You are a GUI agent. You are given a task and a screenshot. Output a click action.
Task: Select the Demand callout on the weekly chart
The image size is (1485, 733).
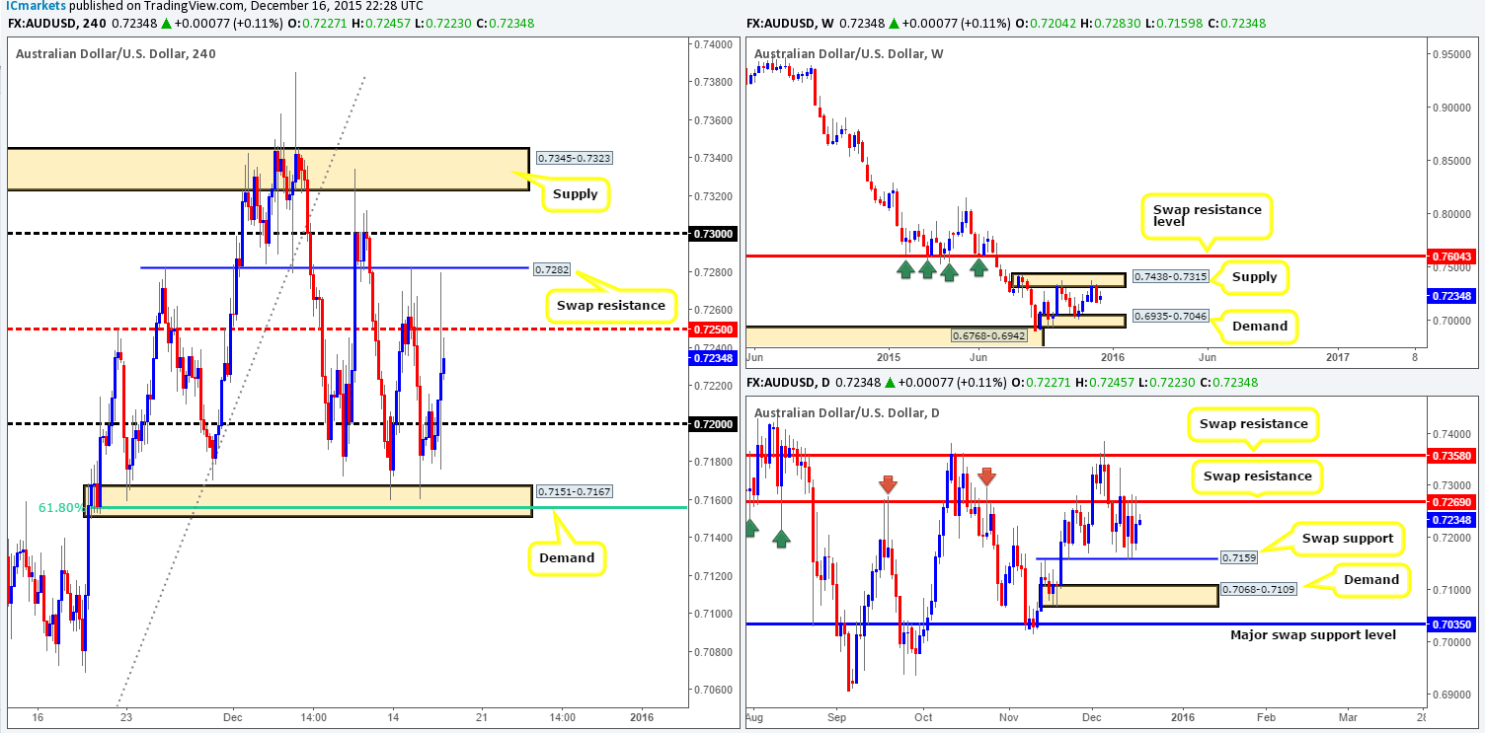(1261, 326)
